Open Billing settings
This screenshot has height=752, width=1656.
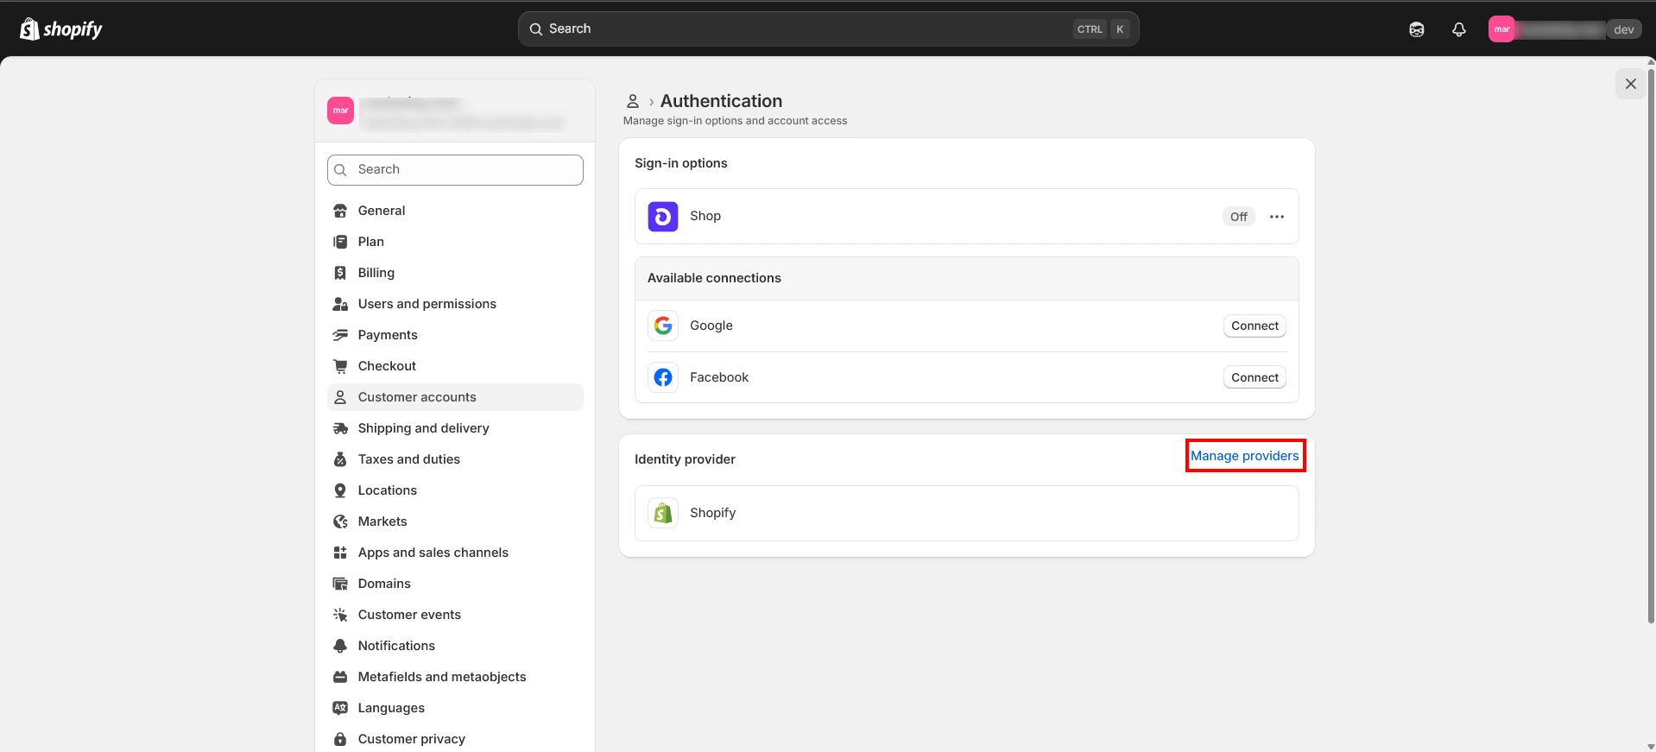tap(455, 273)
